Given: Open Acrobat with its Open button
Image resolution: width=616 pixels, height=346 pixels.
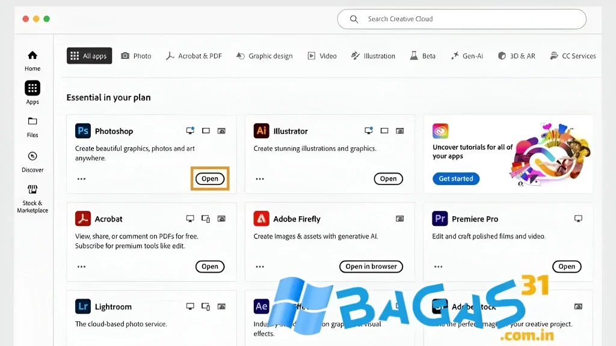Looking at the screenshot, I should click(210, 266).
